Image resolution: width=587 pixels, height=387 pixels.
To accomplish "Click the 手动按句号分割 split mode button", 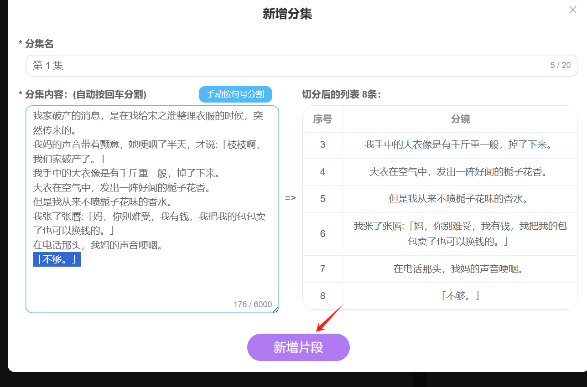I will click(235, 94).
